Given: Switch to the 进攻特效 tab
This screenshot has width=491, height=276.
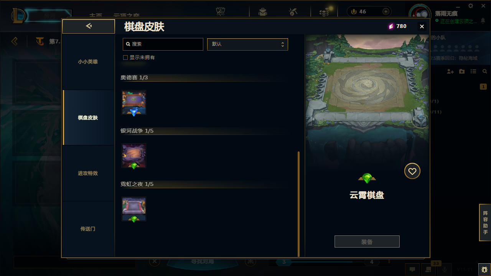Looking at the screenshot, I should point(88,173).
